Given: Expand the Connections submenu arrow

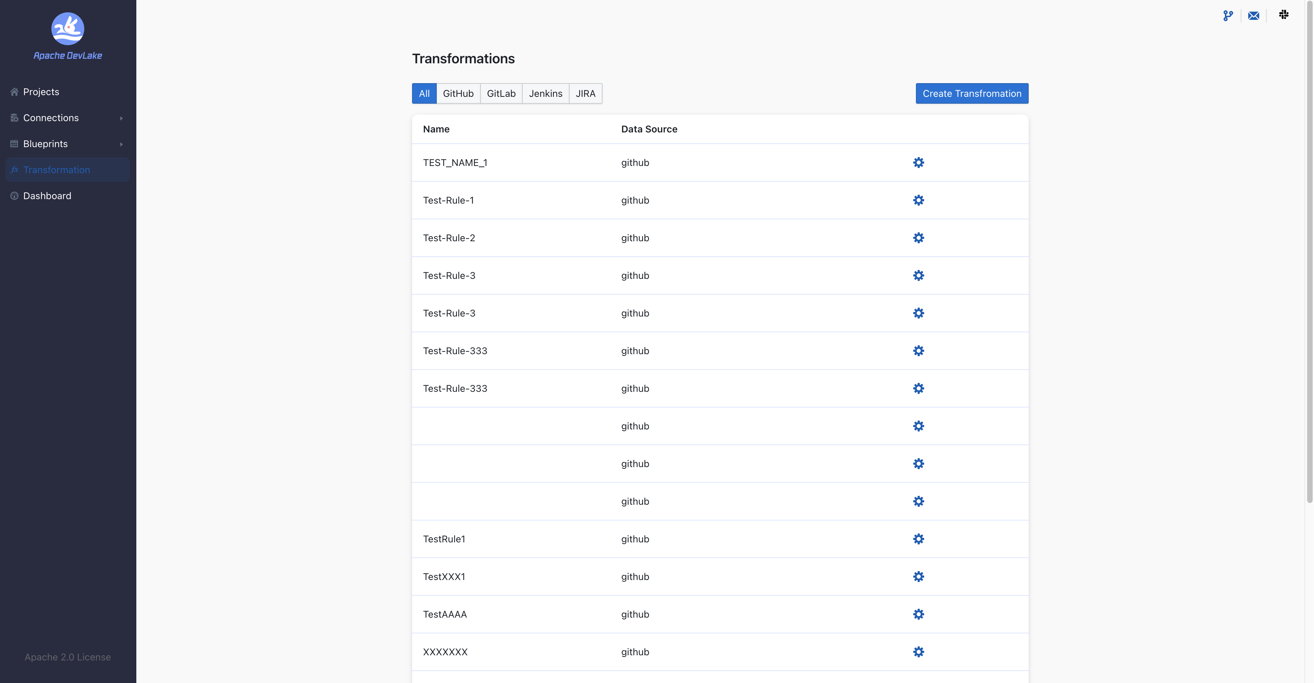Looking at the screenshot, I should pos(121,118).
